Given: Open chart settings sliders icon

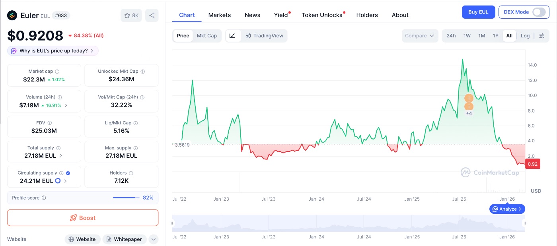Looking at the screenshot, I should [x=541, y=36].
